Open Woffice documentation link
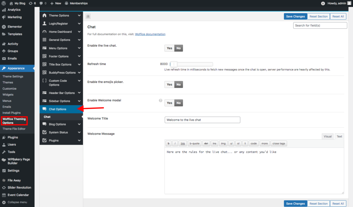Image resolution: width=353 pixels, height=207 pixels. point(150,34)
